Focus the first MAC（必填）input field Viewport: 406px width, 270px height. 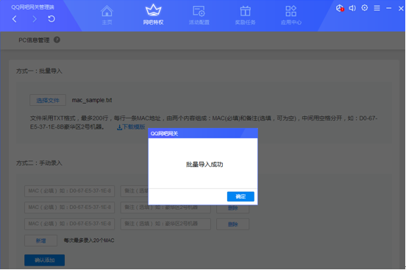(x=69, y=191)
